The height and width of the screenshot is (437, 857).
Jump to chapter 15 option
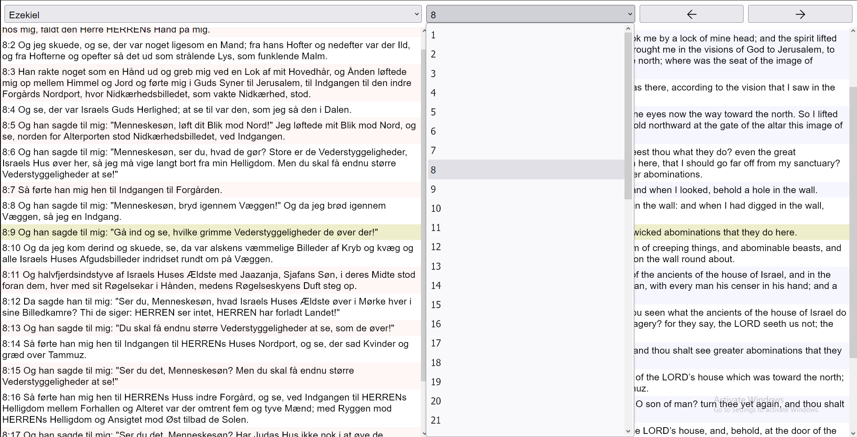(526, 305)
